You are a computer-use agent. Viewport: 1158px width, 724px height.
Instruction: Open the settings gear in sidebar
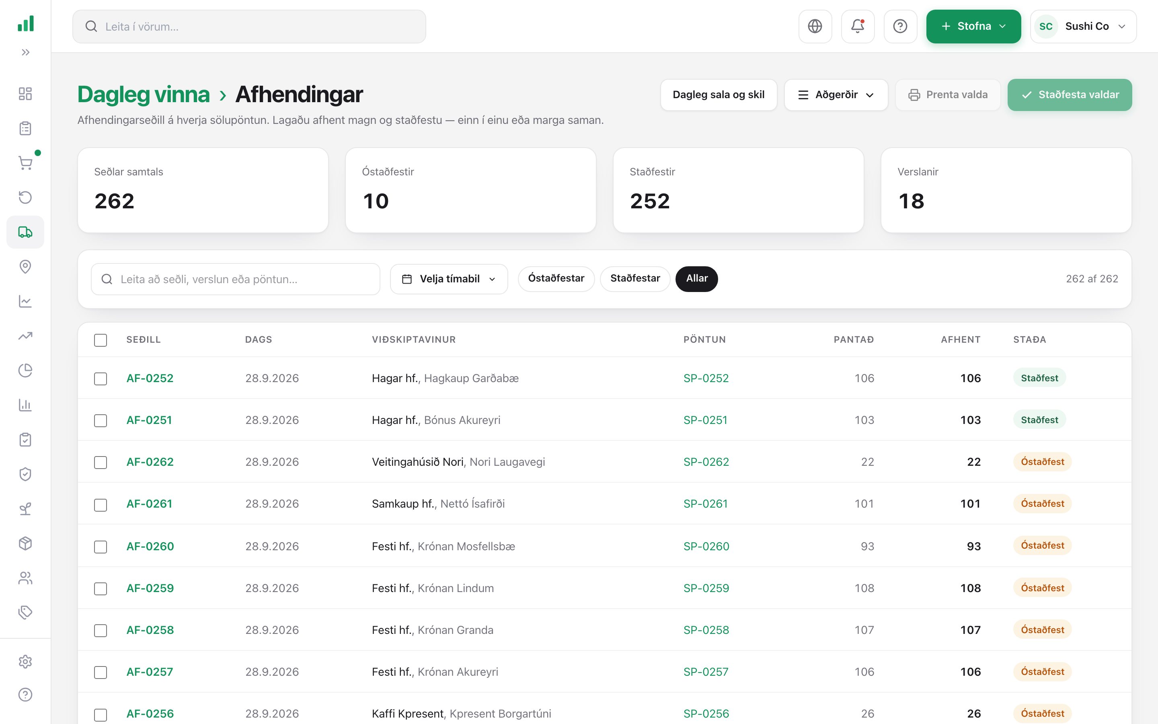click(25, 661)
